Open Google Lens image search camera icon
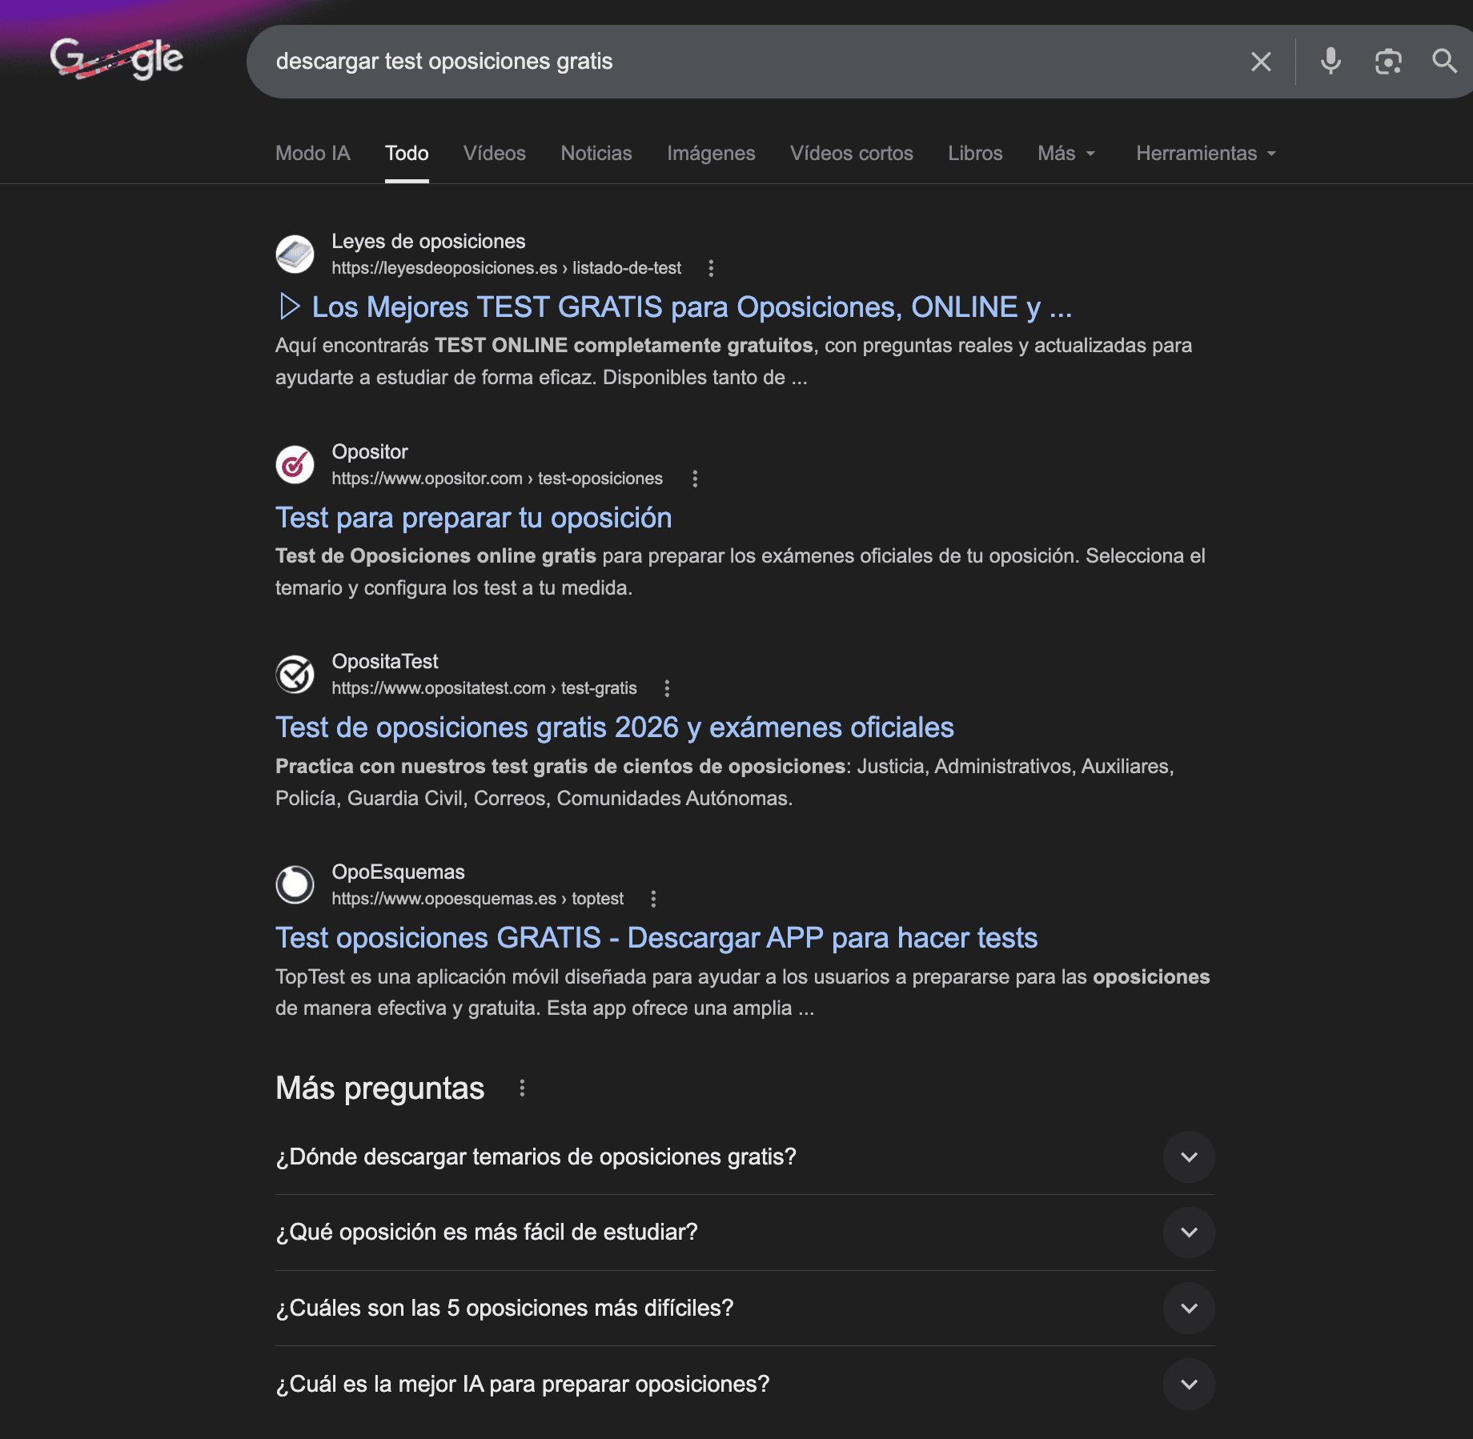The width and height of the screenshot is (1473, 1439). pyautogui.click(x=1388, y=61)
